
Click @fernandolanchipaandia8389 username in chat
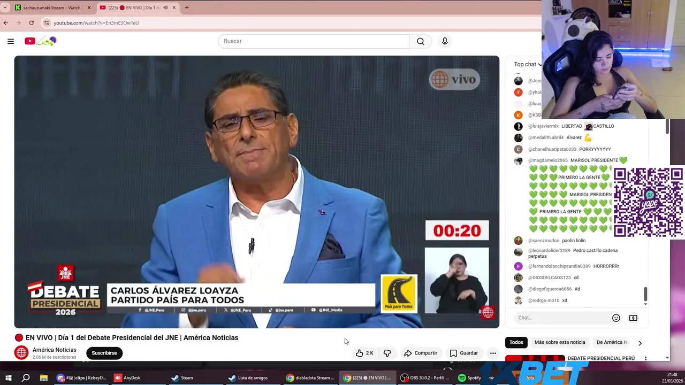[559, 266]
